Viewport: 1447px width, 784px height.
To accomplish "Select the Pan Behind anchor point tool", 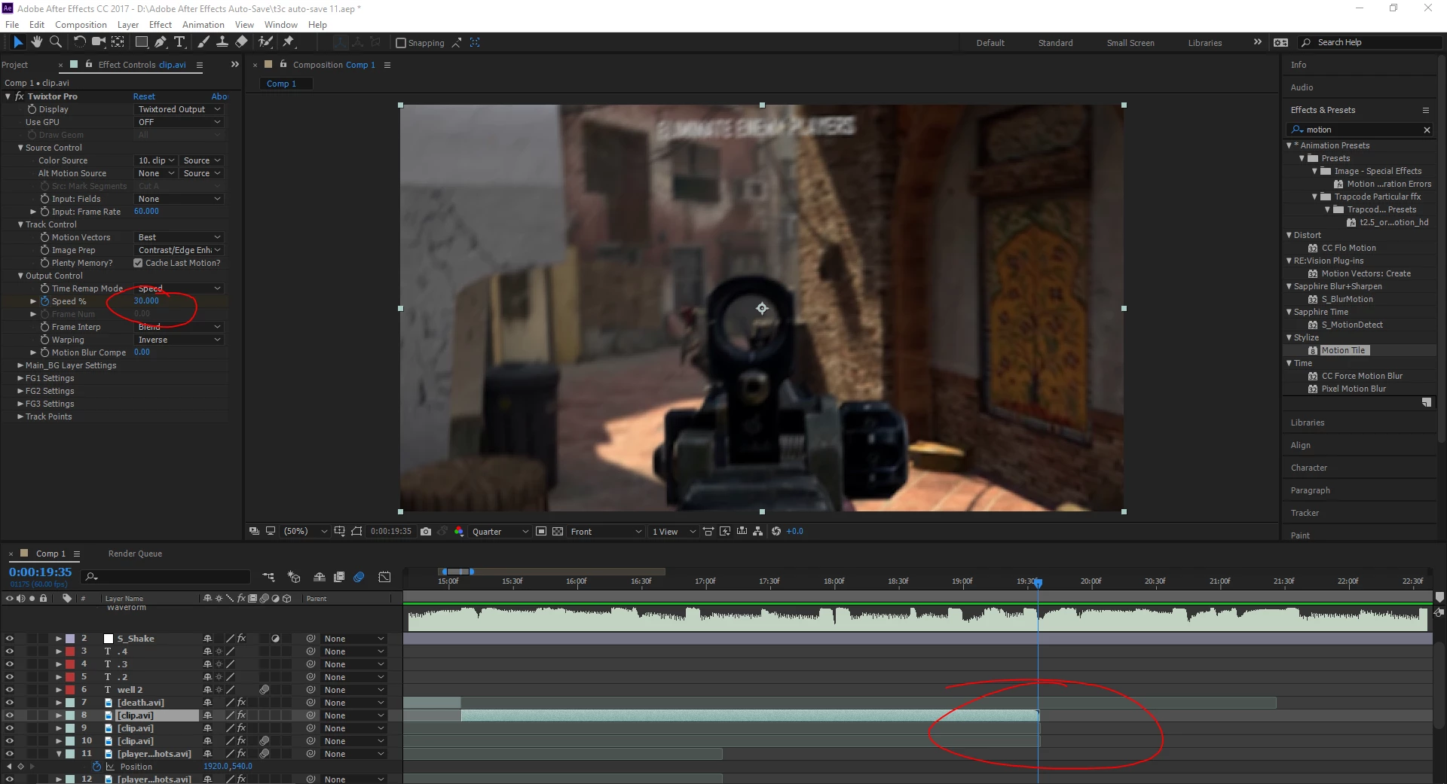I will point(118,42).
